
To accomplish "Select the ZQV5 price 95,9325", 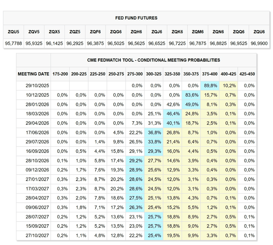I will pos(34,43).
